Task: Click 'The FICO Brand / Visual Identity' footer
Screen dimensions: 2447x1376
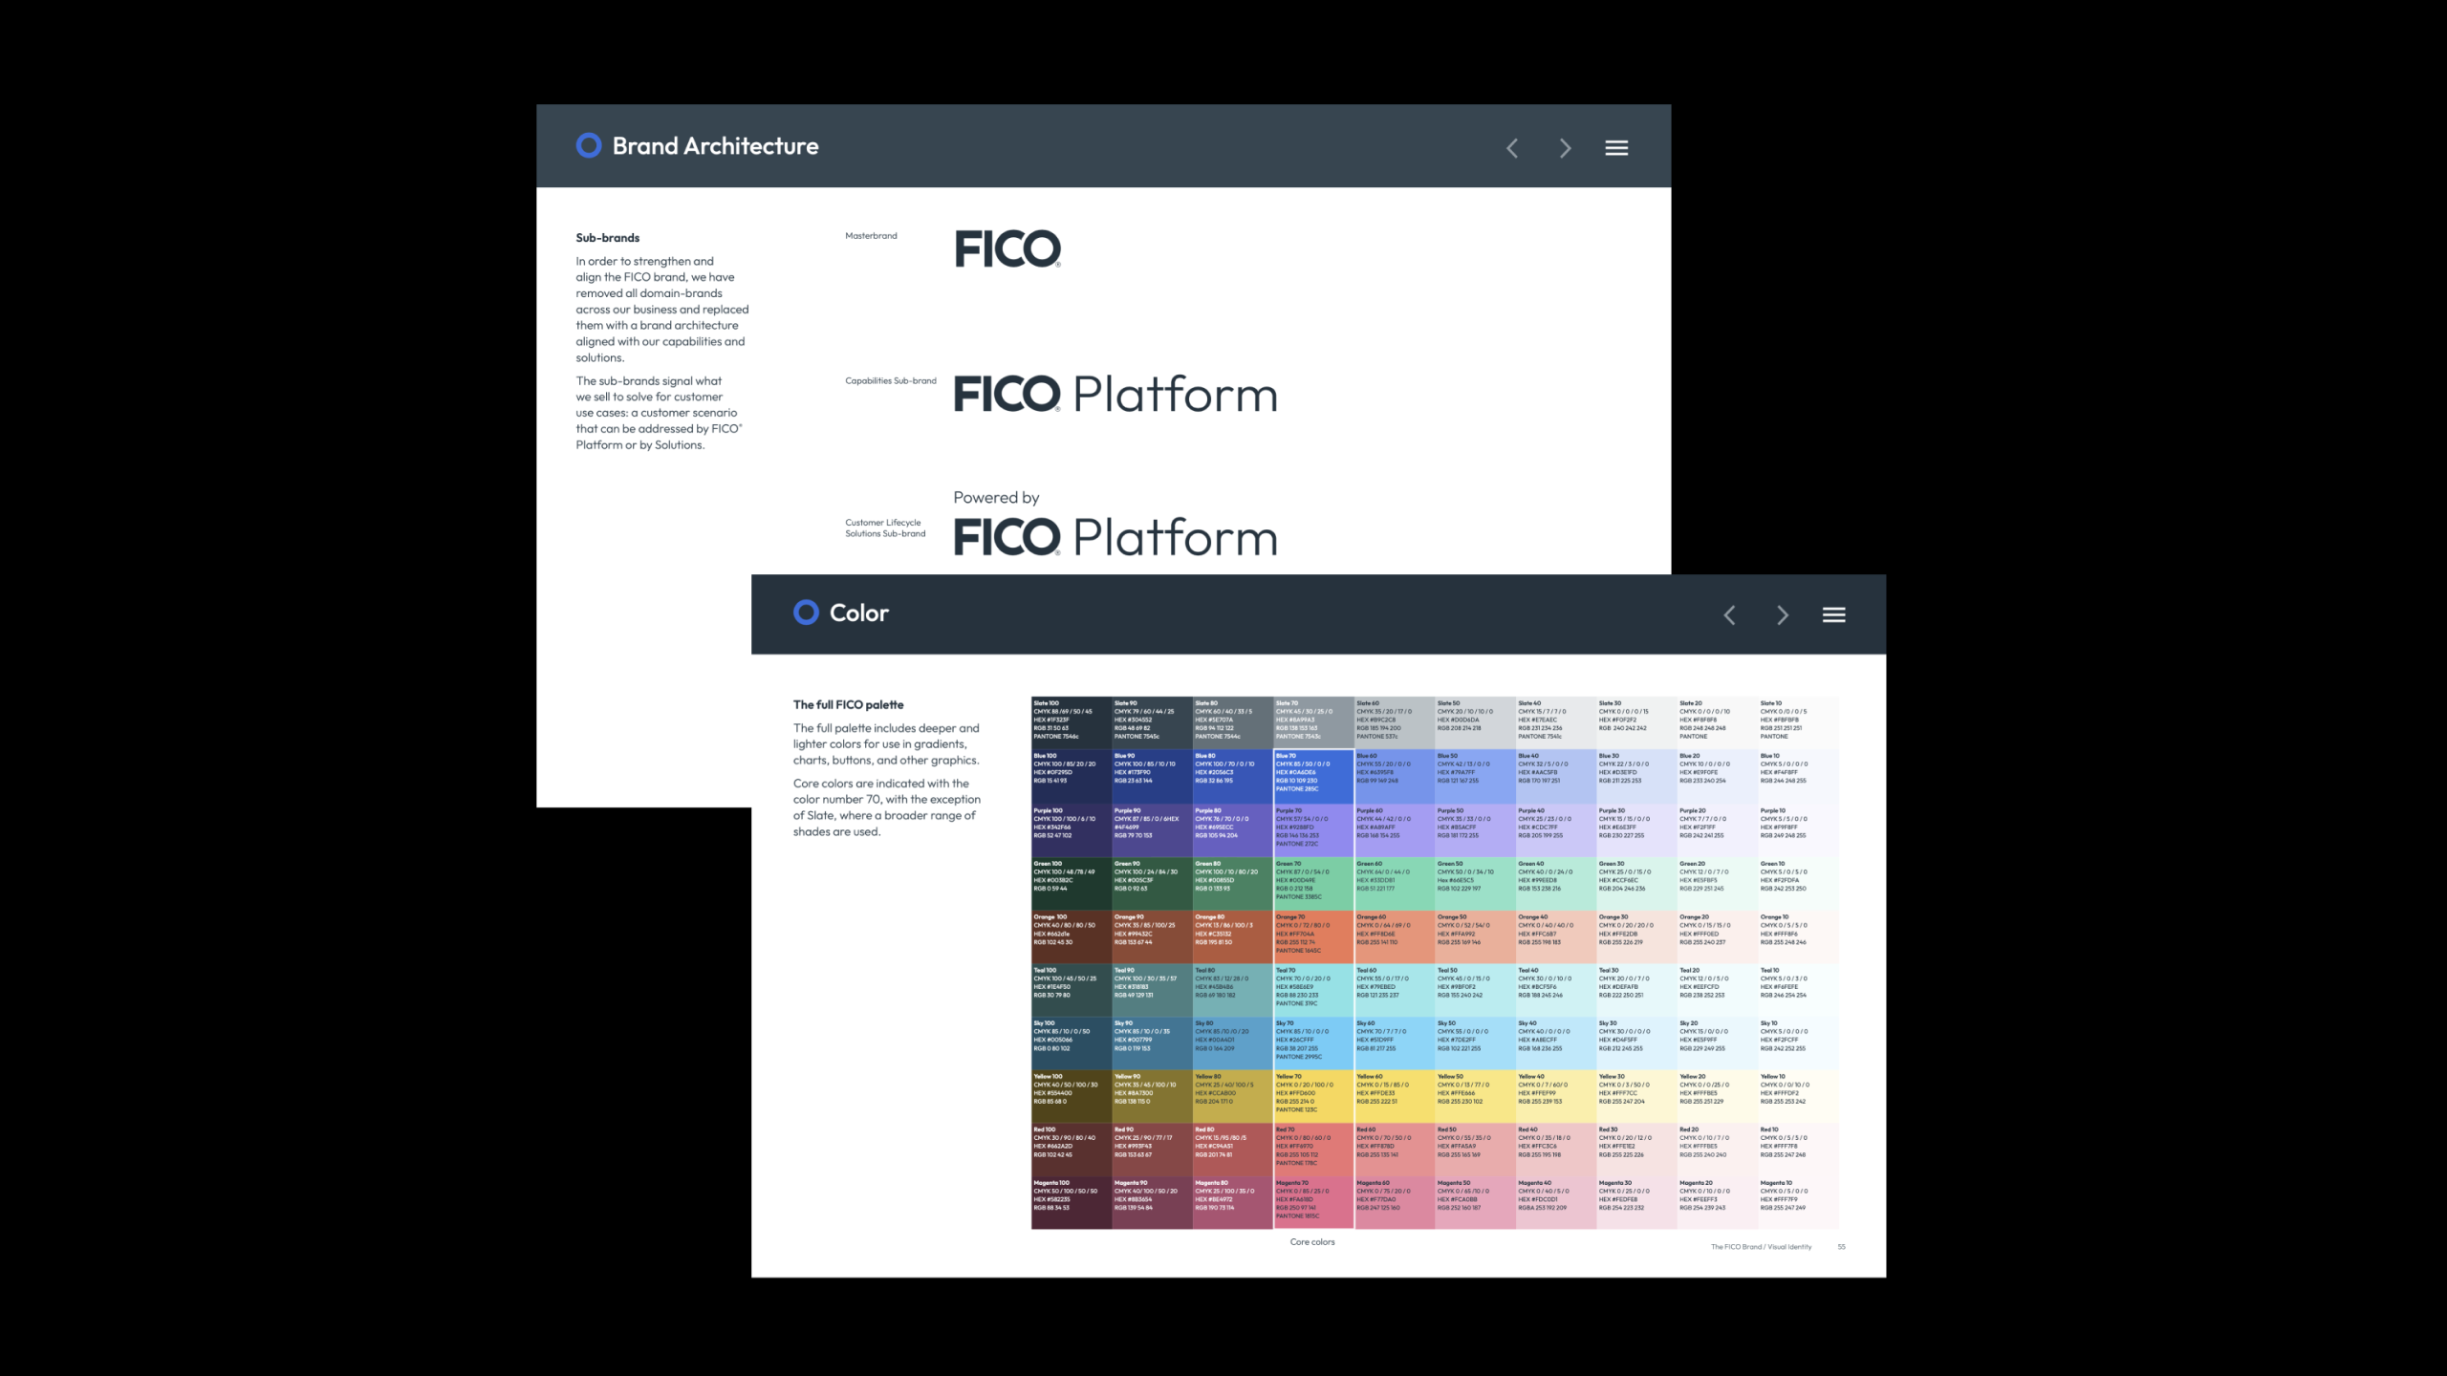Action: coord(1761,1247)
